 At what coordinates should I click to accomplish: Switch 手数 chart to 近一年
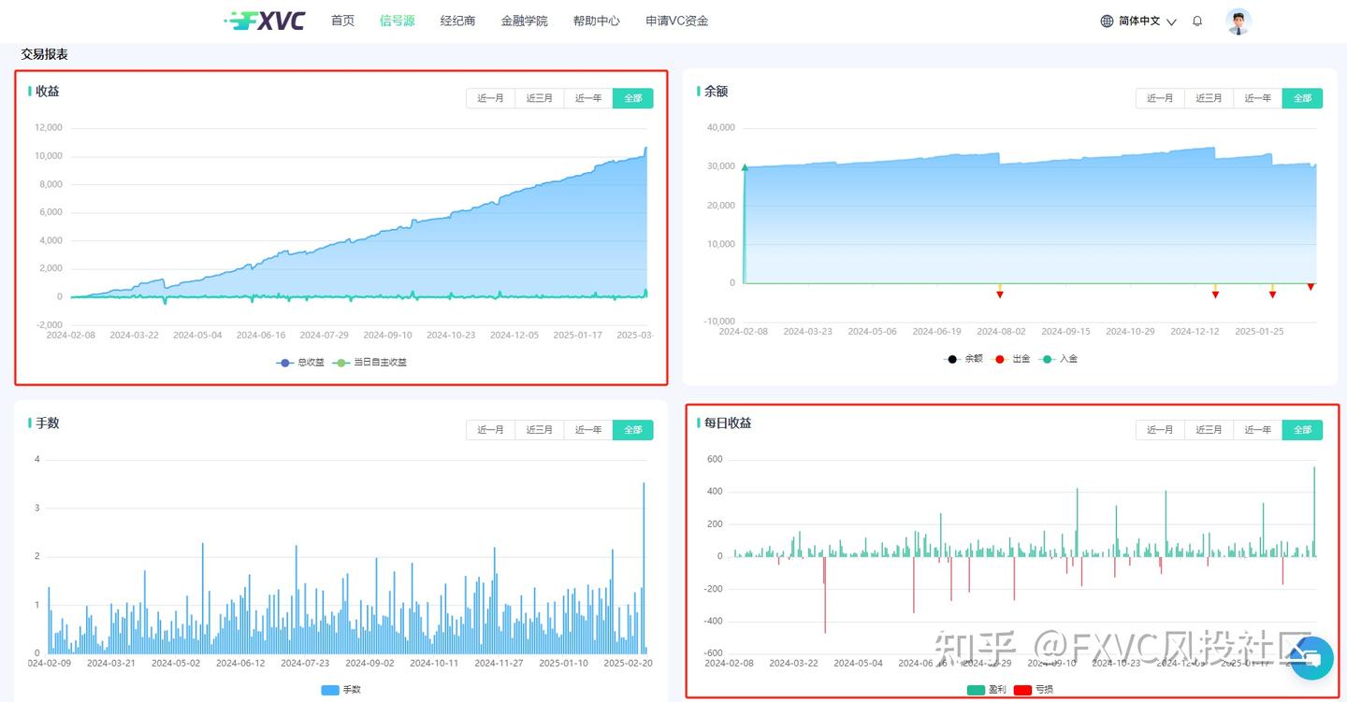tap(587, 430)
